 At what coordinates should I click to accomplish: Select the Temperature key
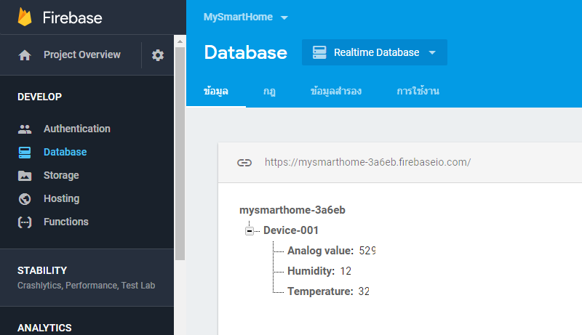(x=320, y=291)
